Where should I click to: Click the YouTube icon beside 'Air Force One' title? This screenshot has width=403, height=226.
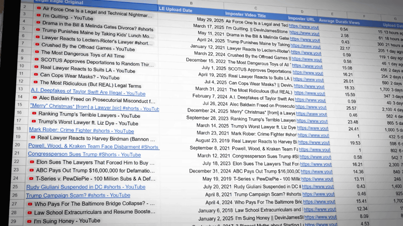coord(39,8)
